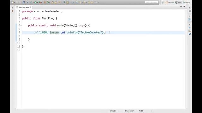Click the 'public class TestProg {' line

39,18
